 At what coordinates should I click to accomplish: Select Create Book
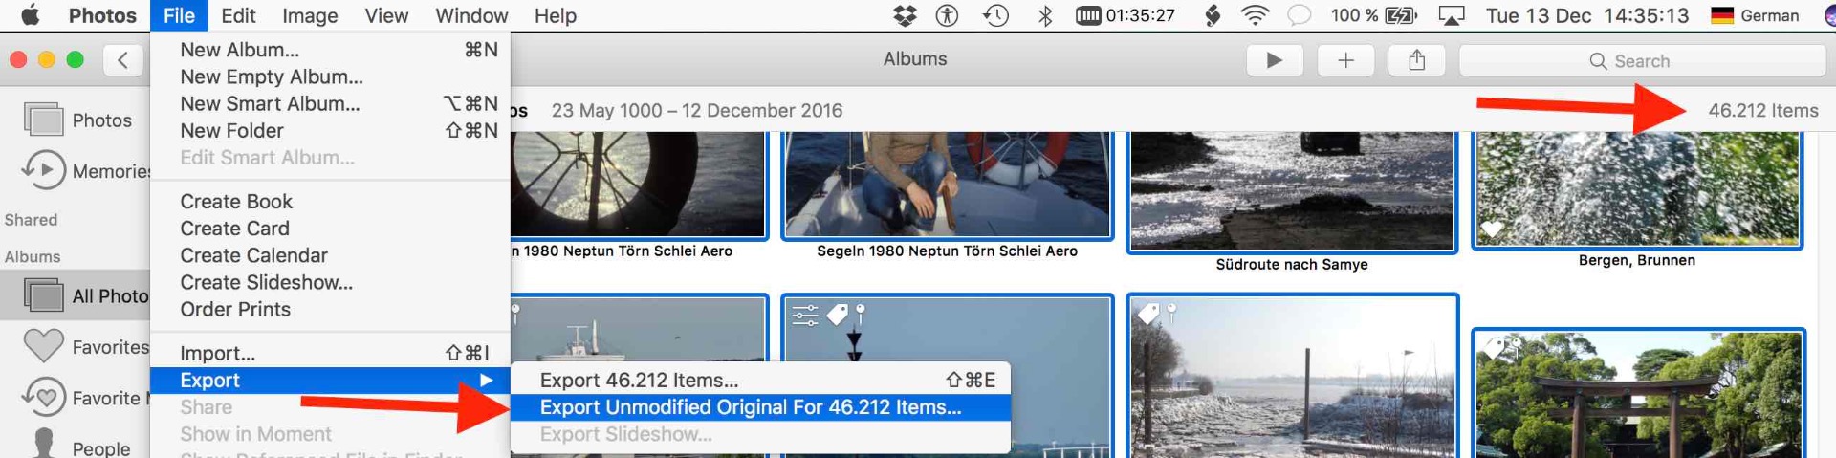pos(330,202)
